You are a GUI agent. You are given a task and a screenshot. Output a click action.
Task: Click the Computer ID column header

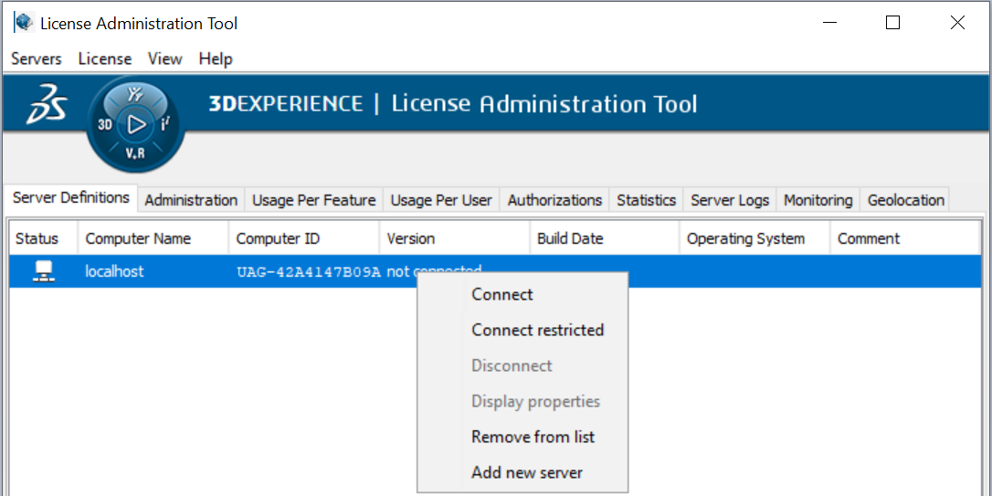click(x=304, y=238)
